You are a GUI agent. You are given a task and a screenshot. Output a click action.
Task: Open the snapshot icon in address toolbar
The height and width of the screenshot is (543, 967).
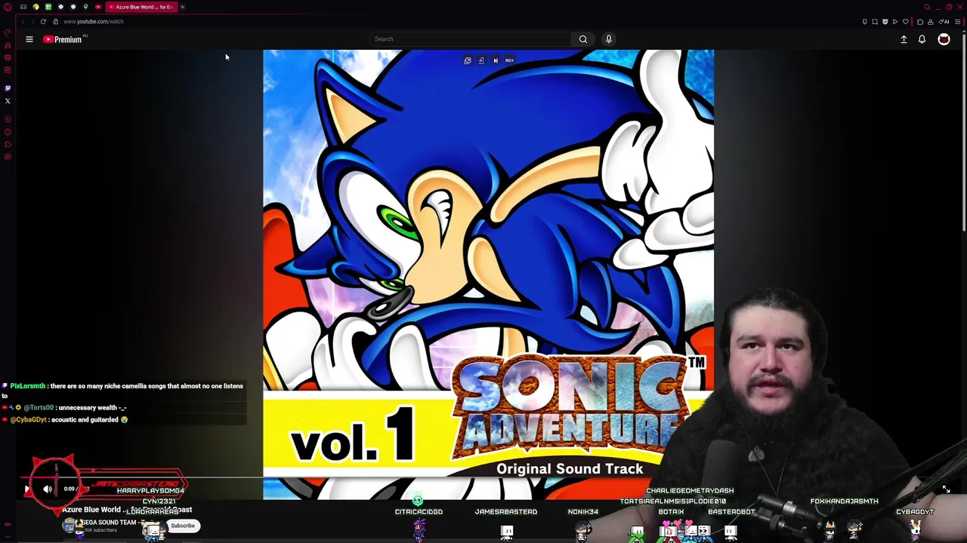click(875, 21)
